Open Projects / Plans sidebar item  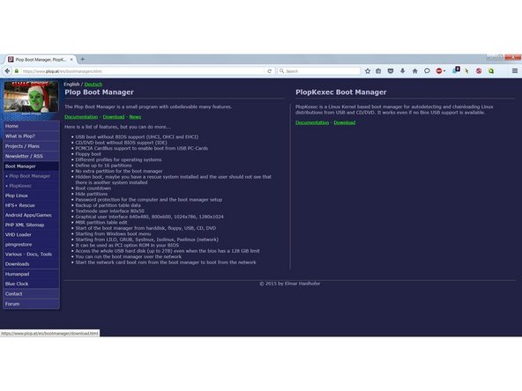click(x=31, y=146)
